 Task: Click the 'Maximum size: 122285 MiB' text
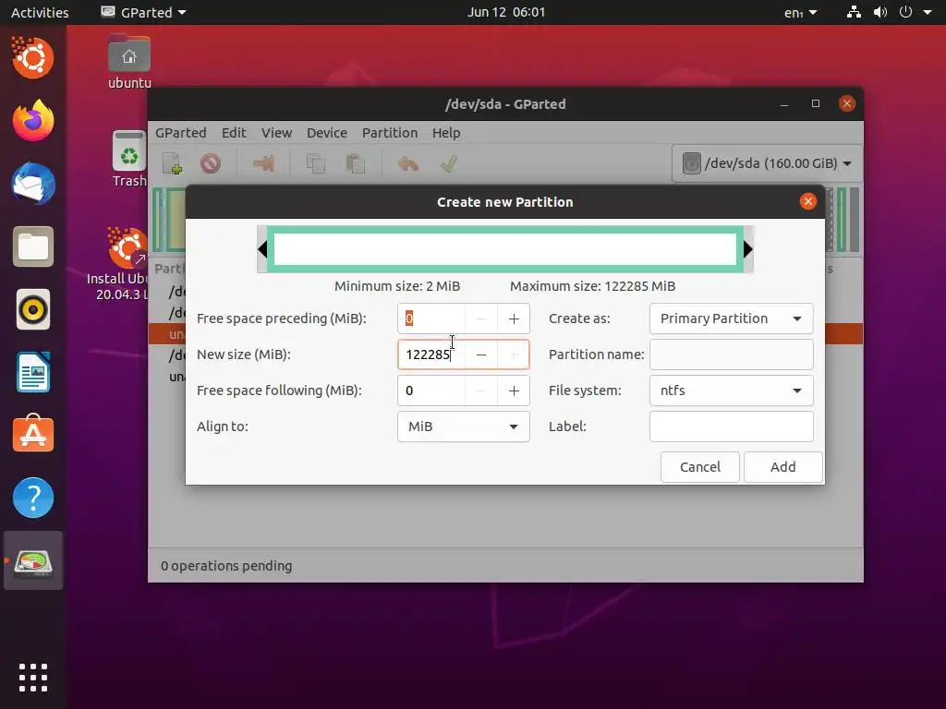tap(592, 286)
